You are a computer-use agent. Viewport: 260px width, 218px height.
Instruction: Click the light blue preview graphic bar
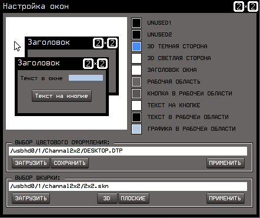[86, 78]
